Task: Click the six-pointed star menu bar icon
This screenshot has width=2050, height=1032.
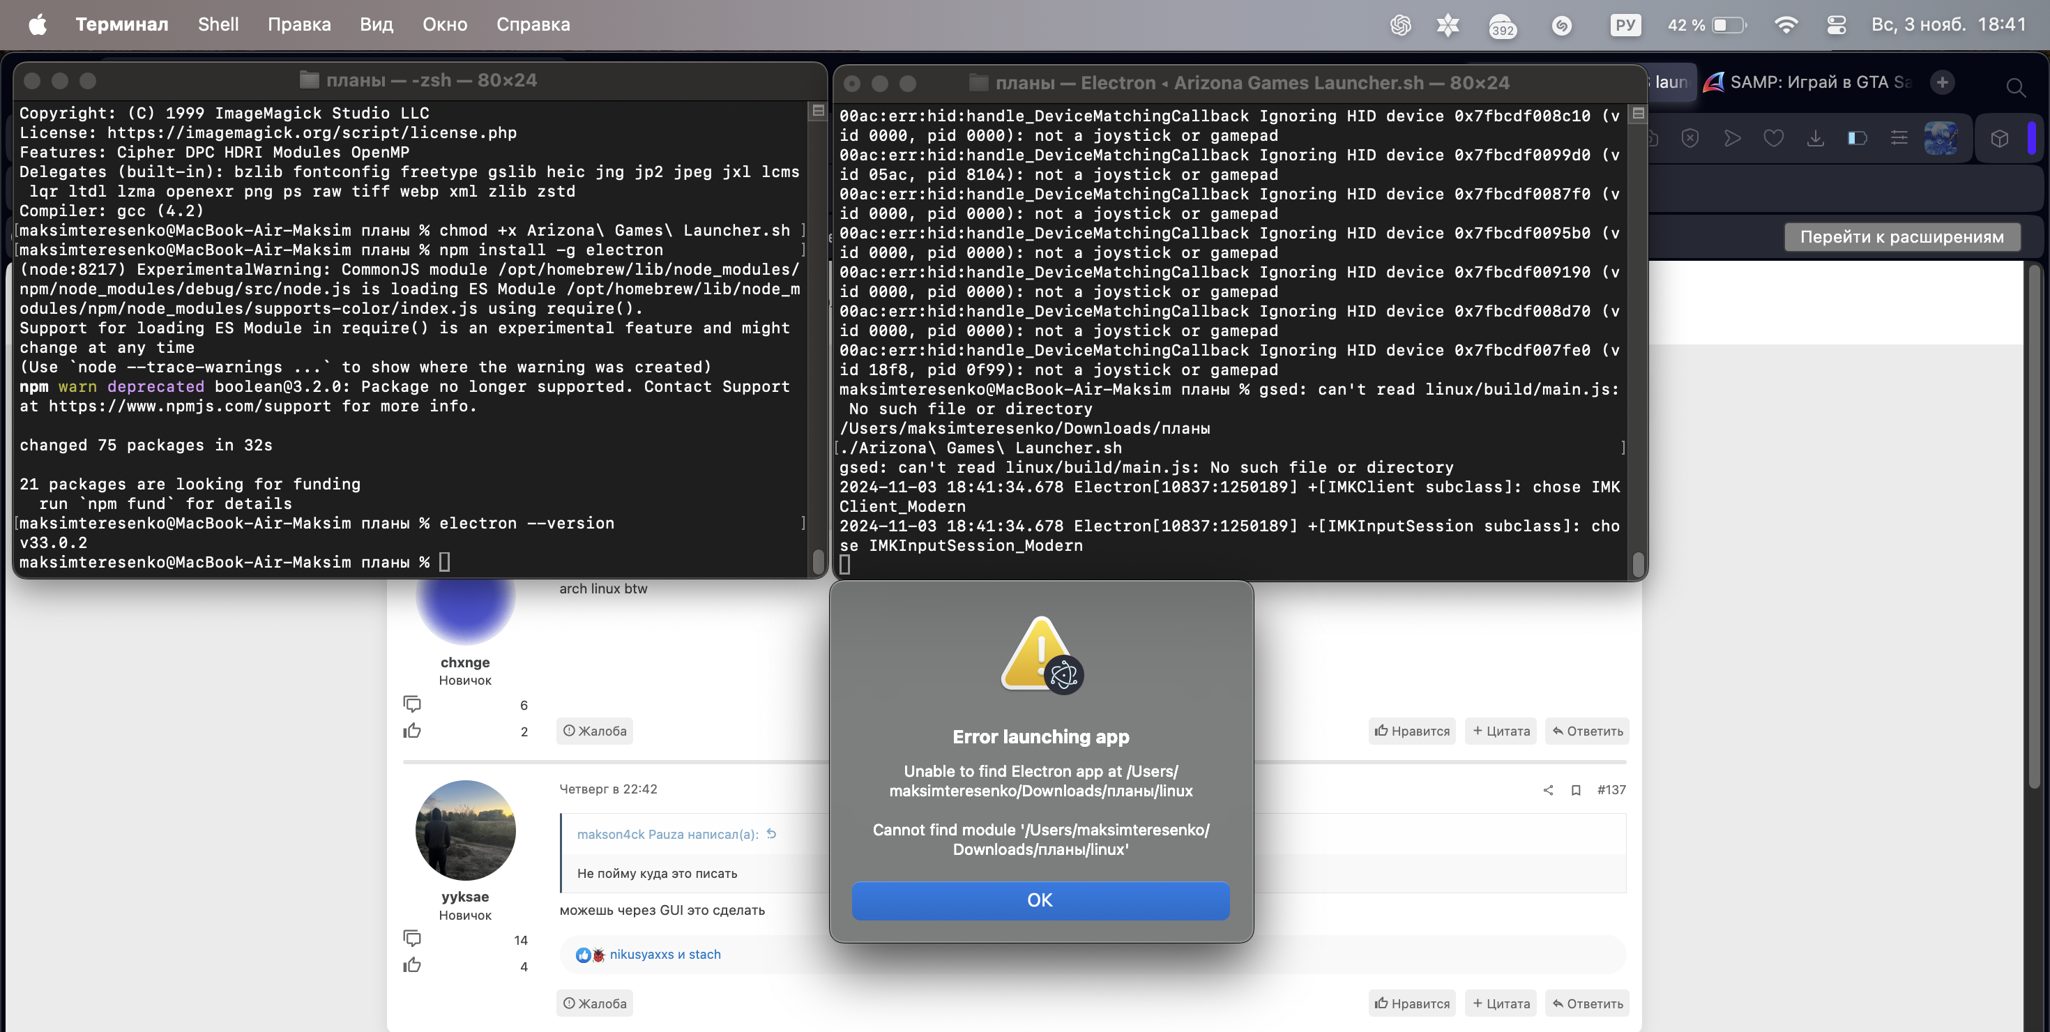Action: (1448, 26)
